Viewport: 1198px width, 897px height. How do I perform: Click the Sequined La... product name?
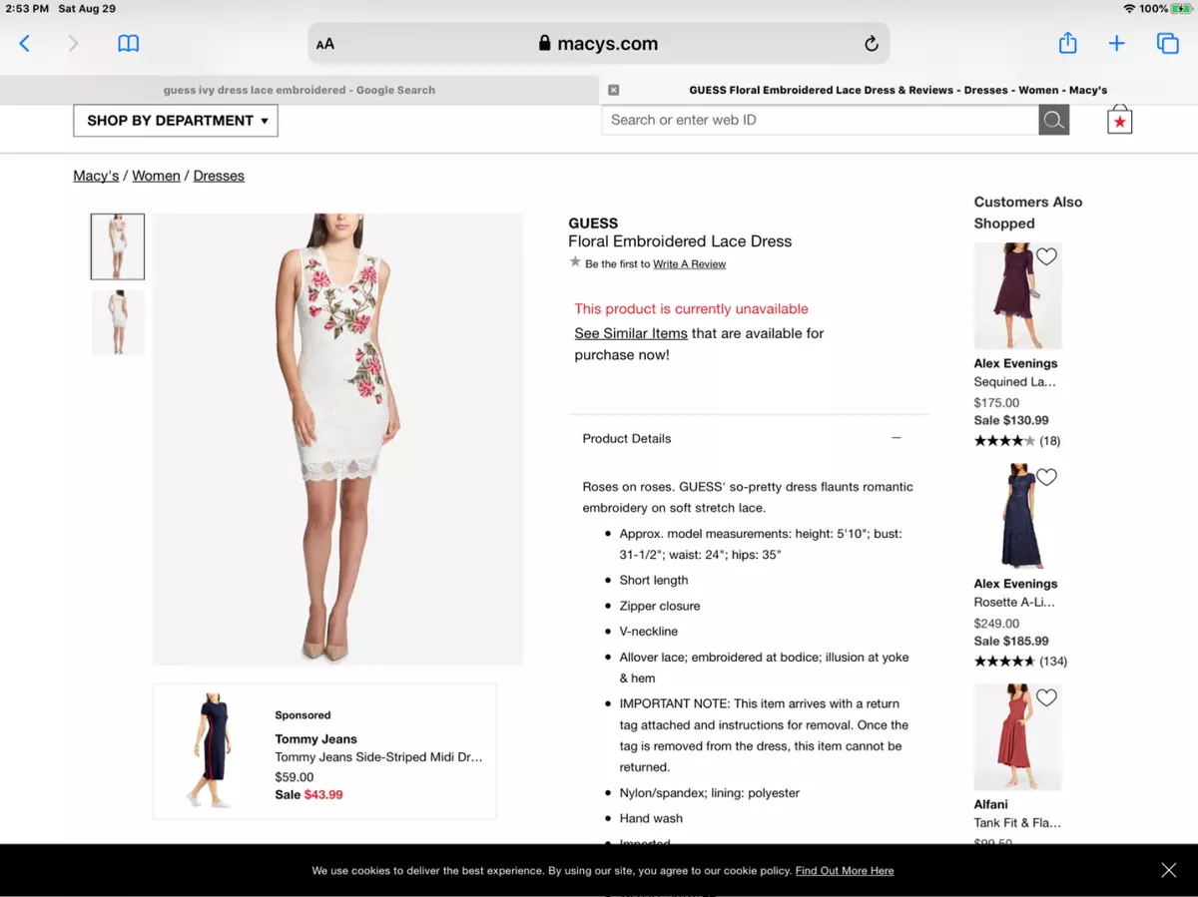pos(1014,382)
